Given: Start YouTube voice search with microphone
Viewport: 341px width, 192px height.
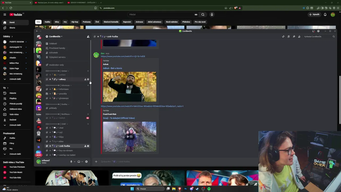Looking at the screenshot, I should click(212, 15).
